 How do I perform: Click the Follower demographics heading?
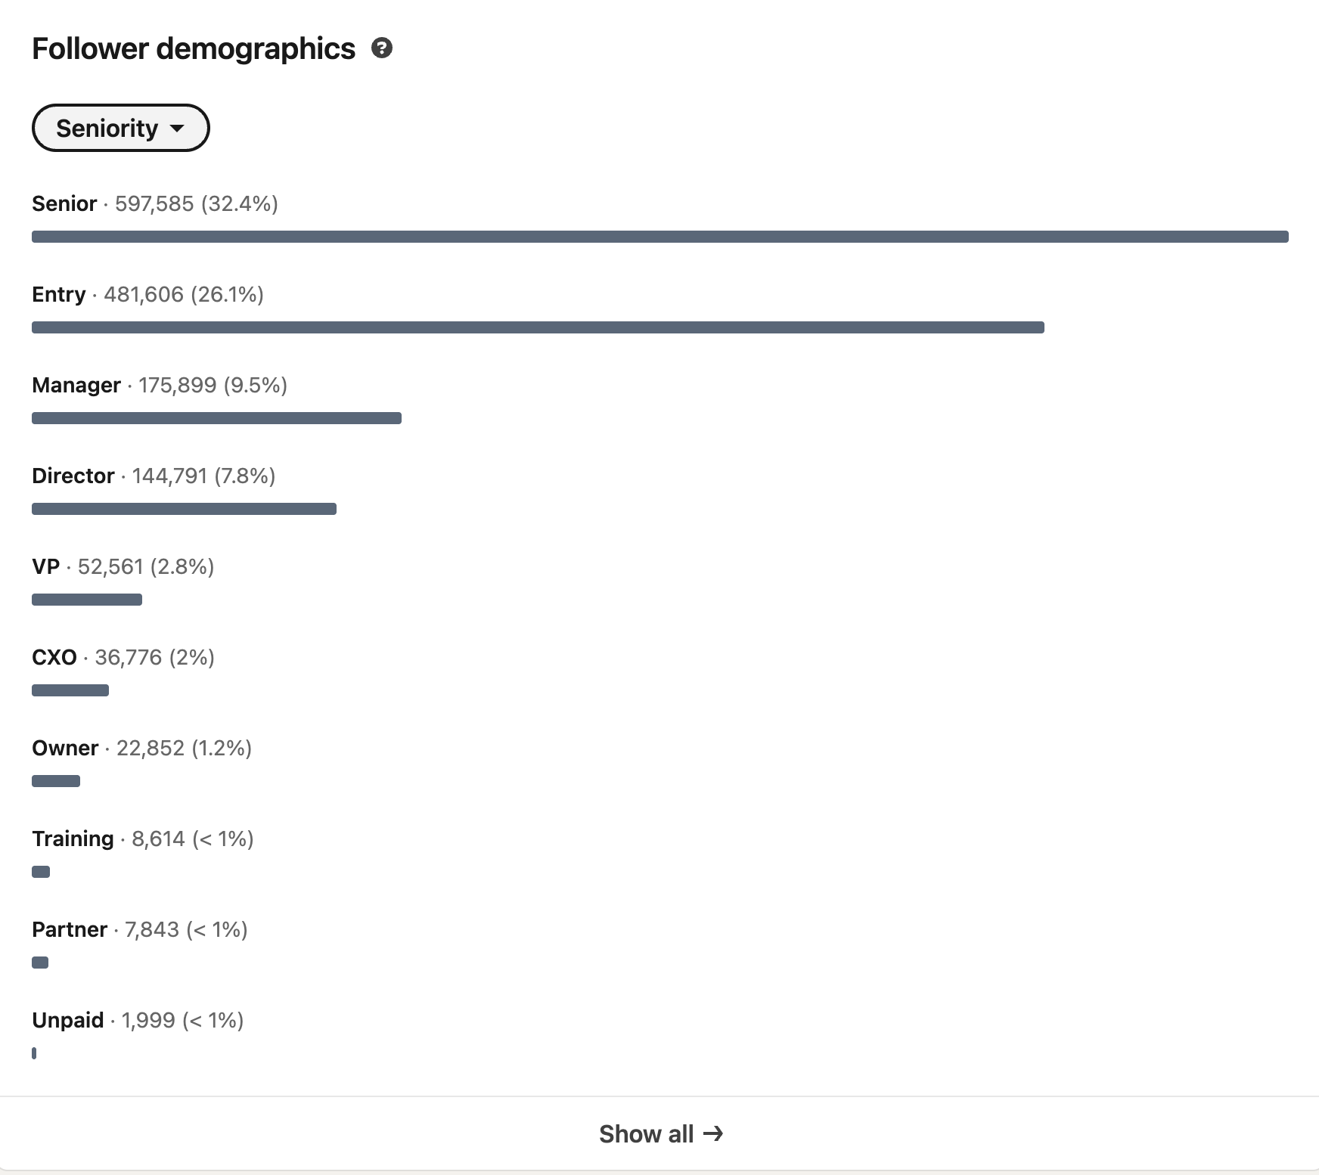coord(194,48)
